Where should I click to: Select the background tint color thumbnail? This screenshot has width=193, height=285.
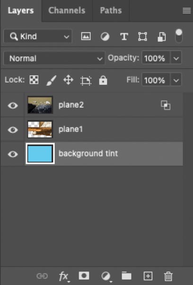point(40,154)
